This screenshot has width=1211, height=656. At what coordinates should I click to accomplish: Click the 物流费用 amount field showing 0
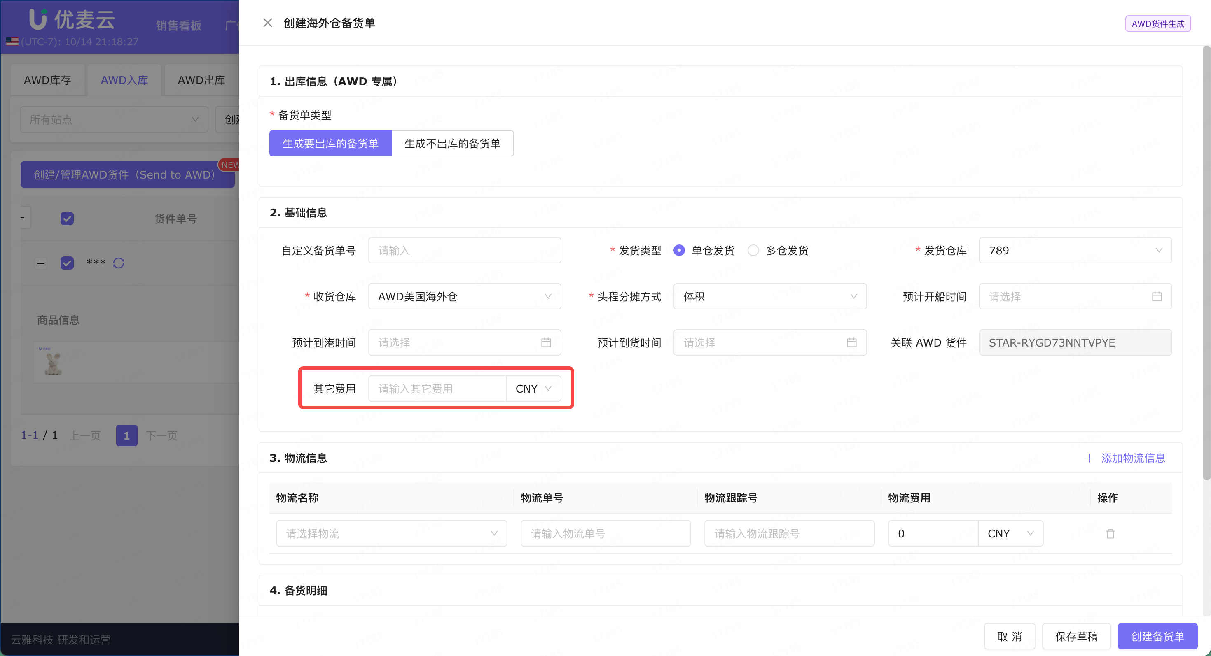(933, 533)
